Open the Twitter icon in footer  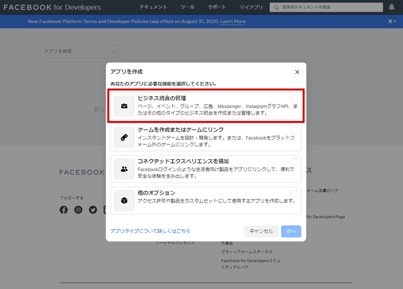tap(93, 210)
